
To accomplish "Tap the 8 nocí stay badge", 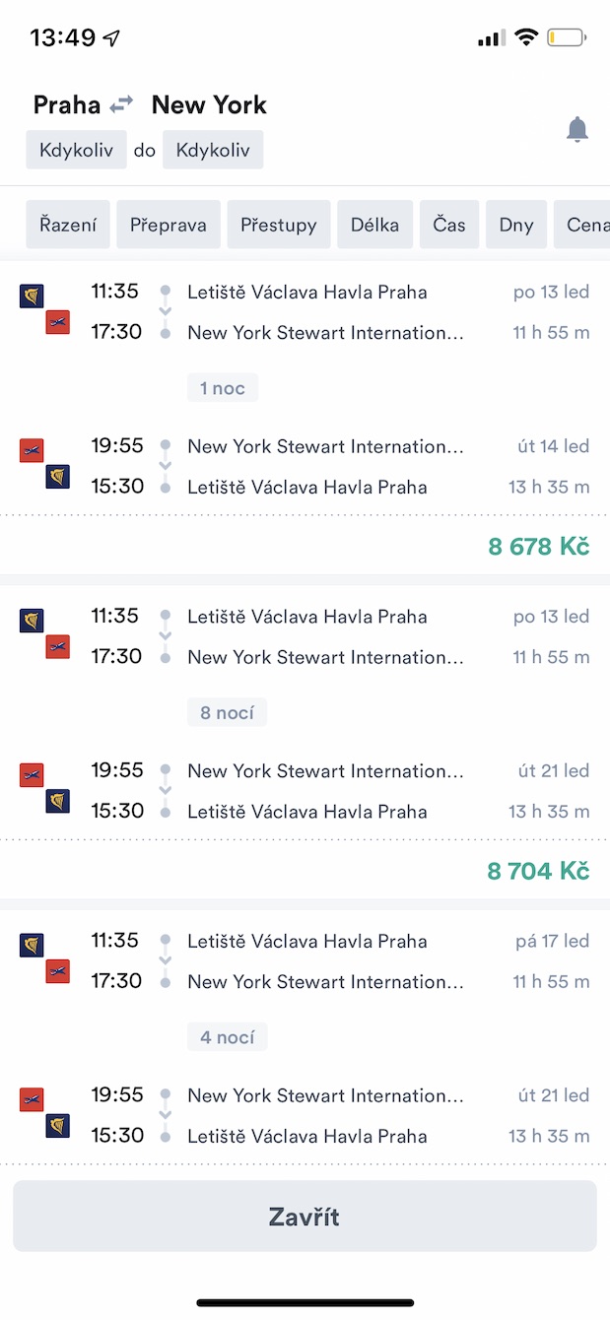I will point(227,712).
